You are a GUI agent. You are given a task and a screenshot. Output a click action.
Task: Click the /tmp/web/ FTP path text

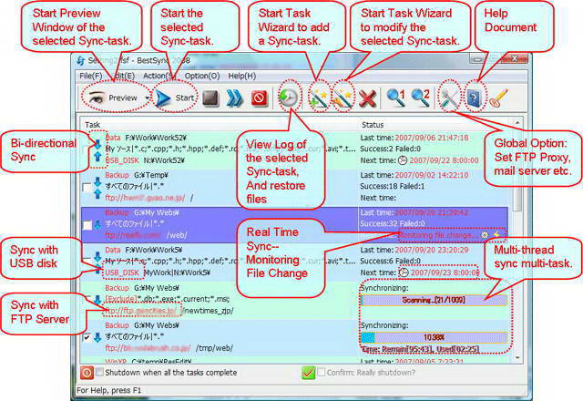(x=215, y=348)
